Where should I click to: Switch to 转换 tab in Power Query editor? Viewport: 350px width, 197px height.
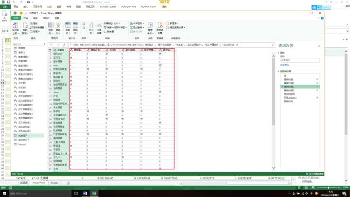(35, 18)
